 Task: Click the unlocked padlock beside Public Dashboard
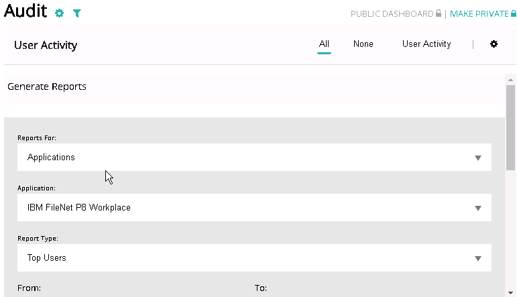tap(439, 13)
